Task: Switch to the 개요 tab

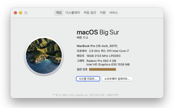Action: [59, 13]
